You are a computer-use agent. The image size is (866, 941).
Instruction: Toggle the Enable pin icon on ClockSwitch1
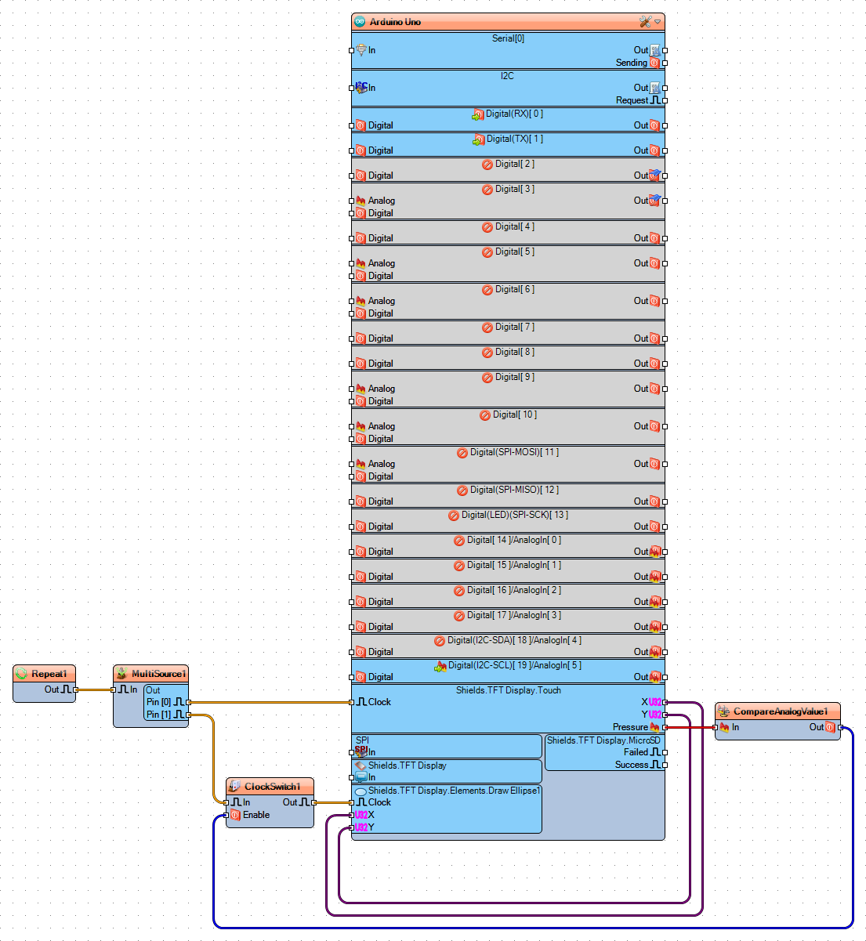pos(234,814)
